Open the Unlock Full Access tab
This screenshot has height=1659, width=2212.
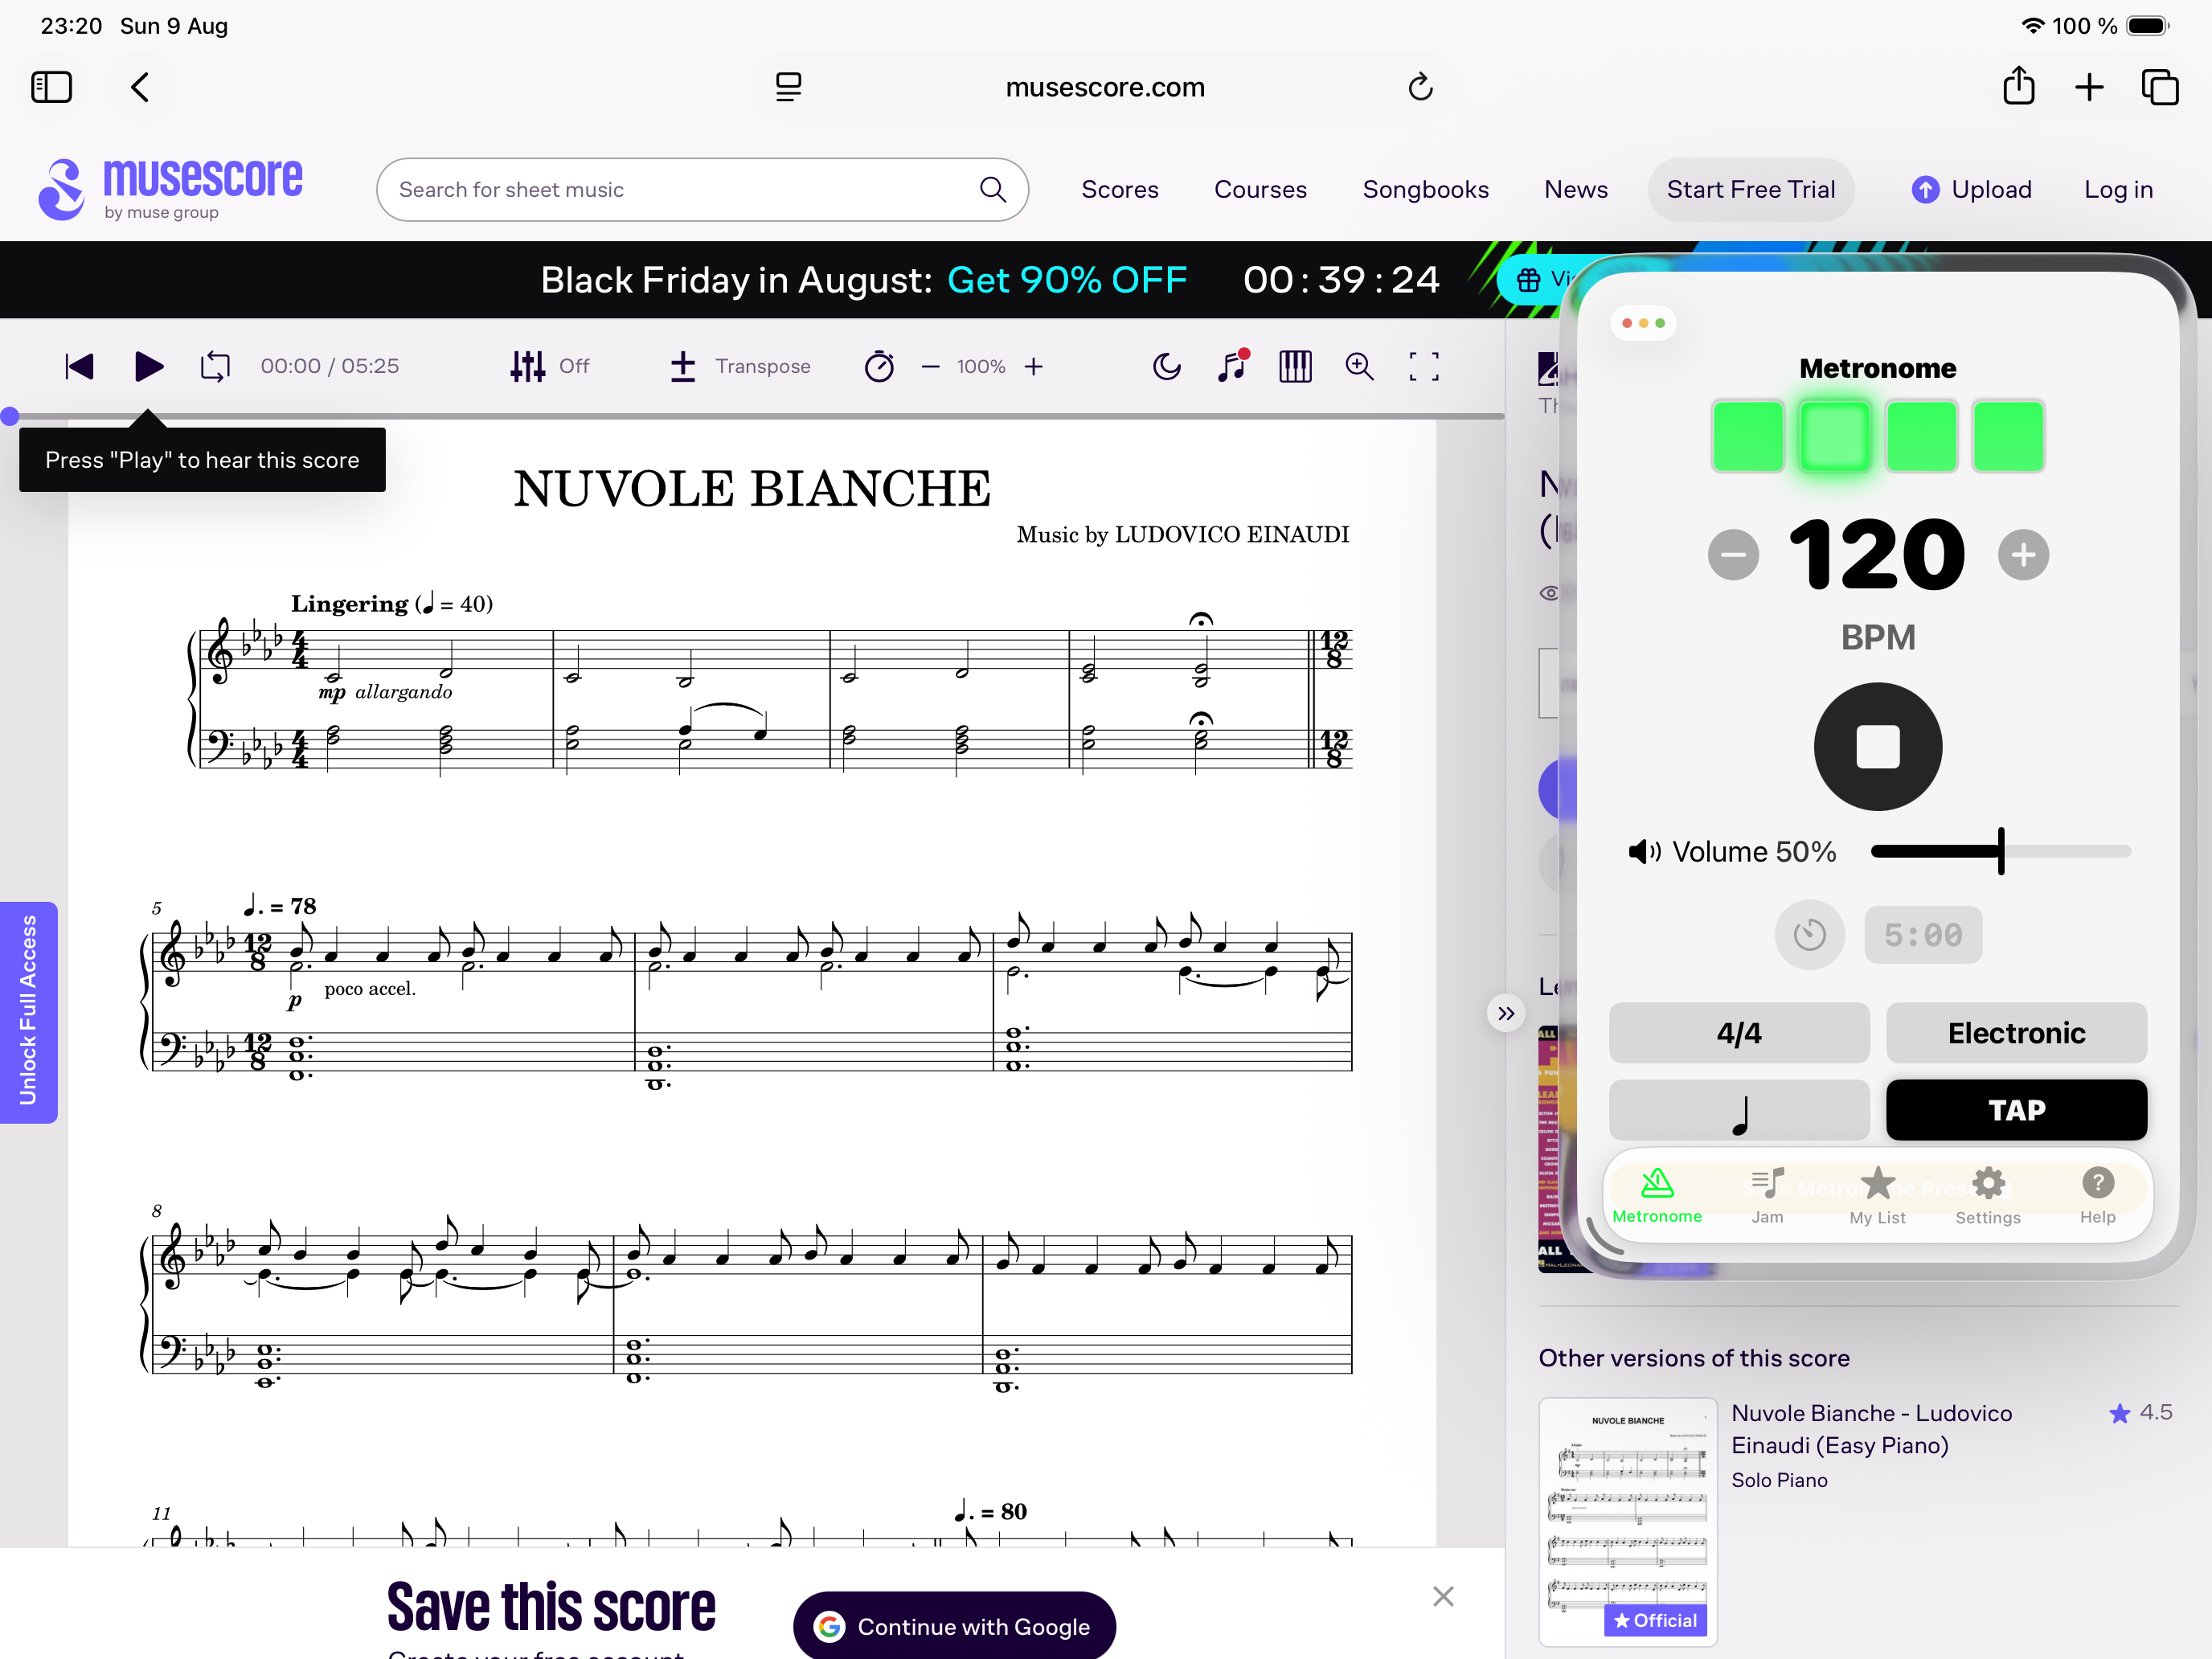(28, 1012)
